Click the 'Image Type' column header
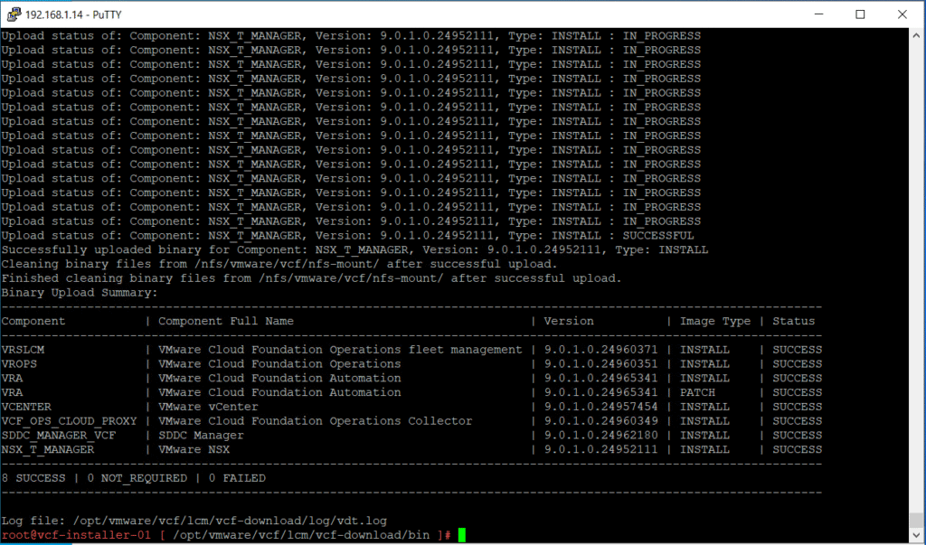926x545 pixels. (x=715, y=321)
